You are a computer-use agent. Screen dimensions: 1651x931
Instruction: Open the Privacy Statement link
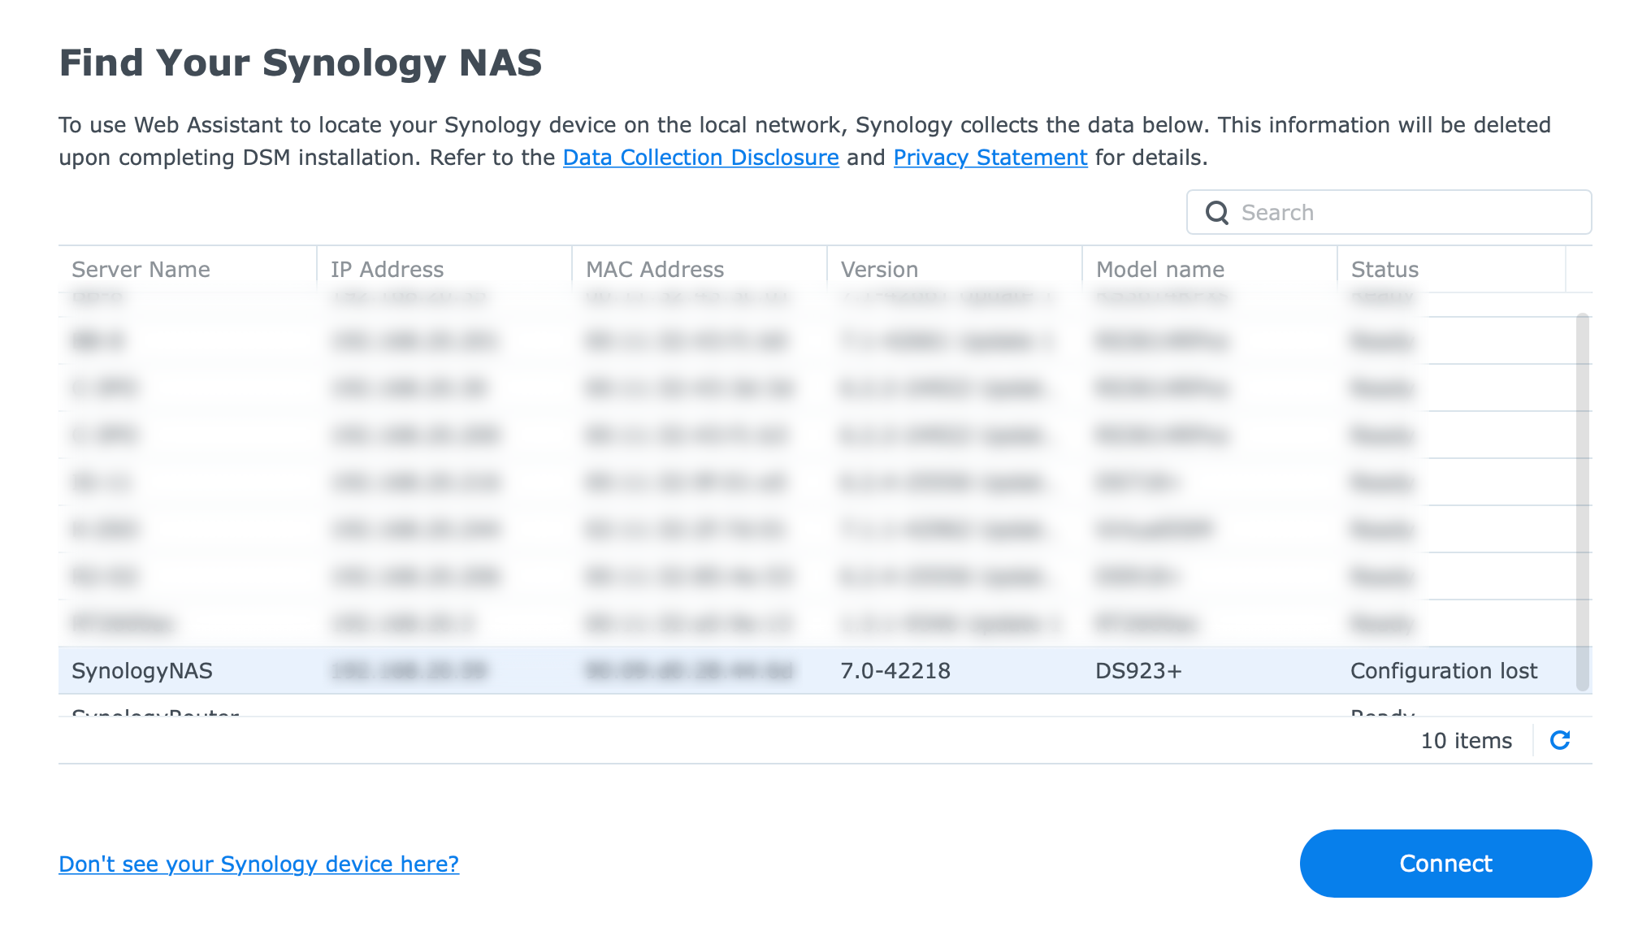990,158
